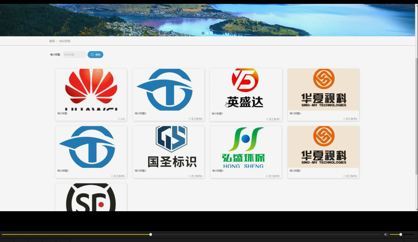The image size is (418, 242).
Task: Click the video progress slider handle
Action: [151, 234]
